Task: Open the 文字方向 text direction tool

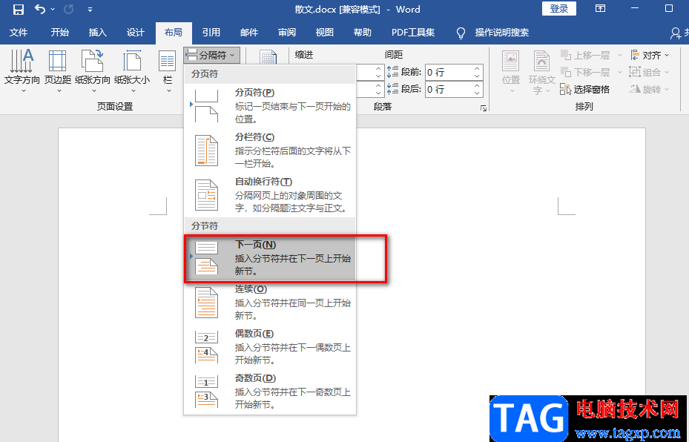Action: [x=22, y=71]
